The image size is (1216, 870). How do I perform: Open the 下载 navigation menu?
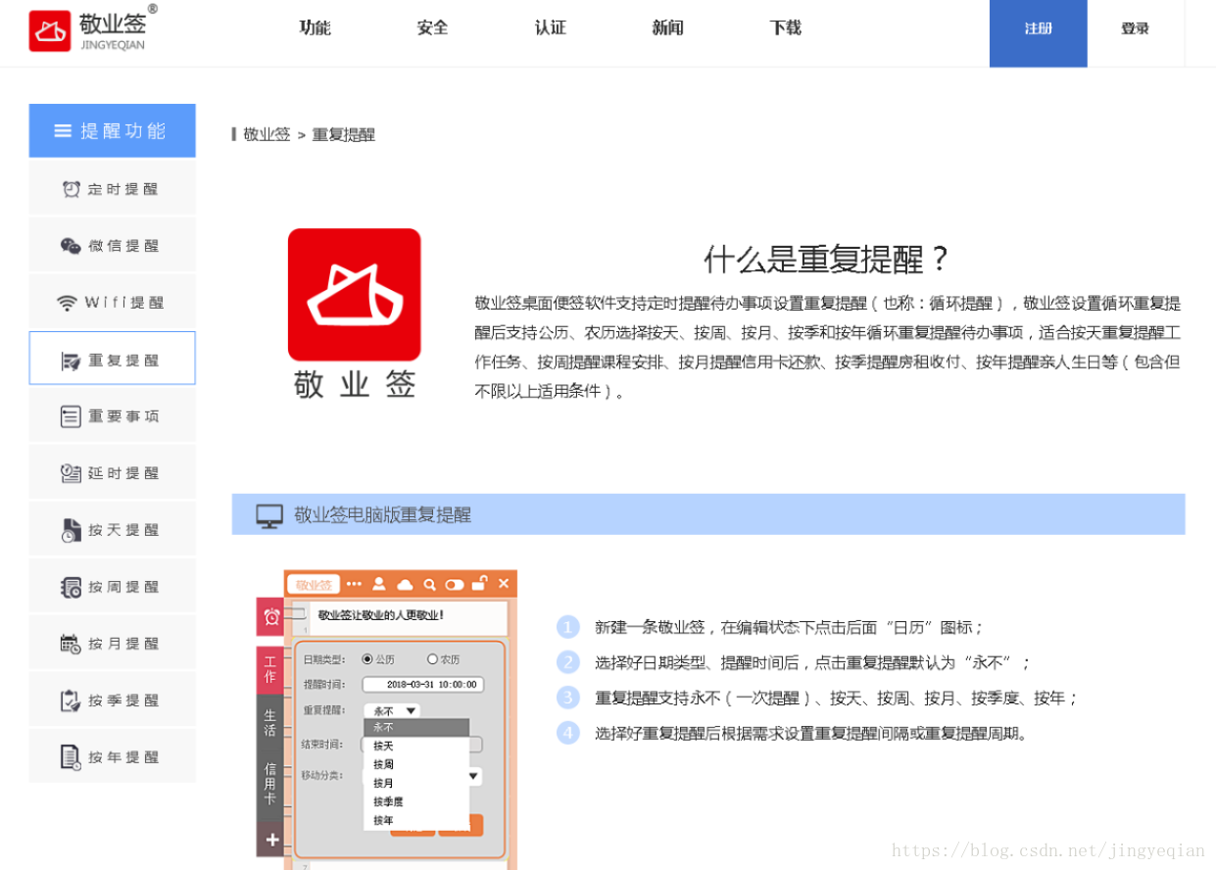coord(786,28)
